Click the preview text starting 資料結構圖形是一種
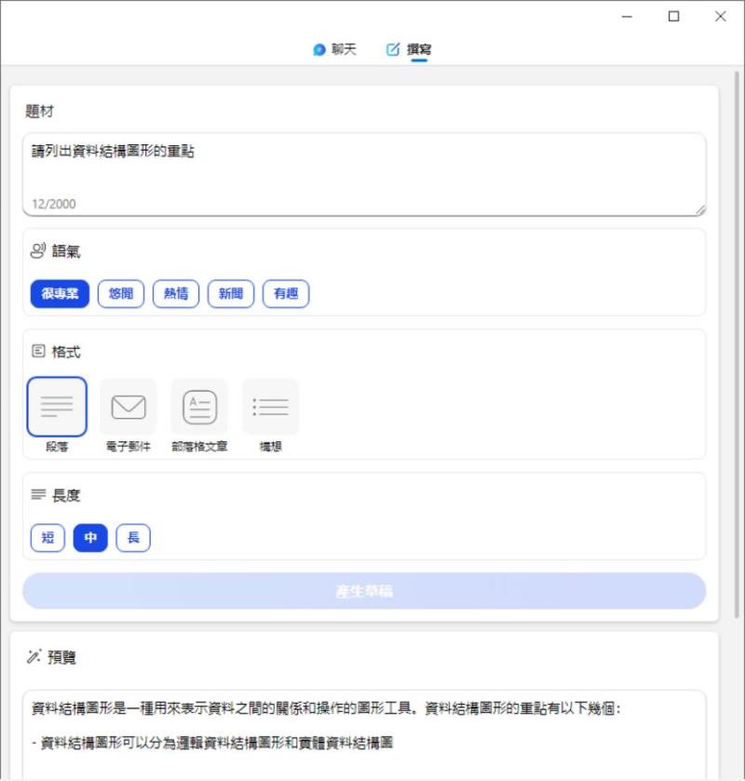 [326, 707]
